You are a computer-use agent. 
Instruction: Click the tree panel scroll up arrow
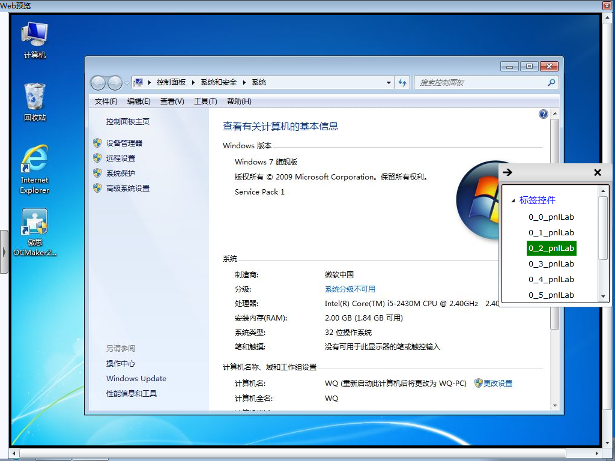[x=603, y=191]
